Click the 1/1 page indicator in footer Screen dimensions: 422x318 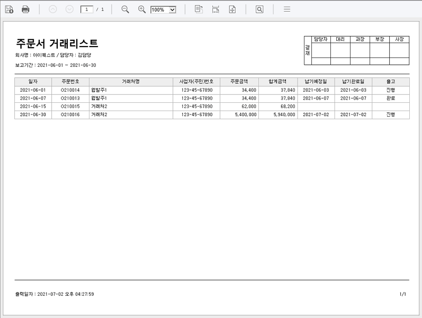(x=402, y=294)
